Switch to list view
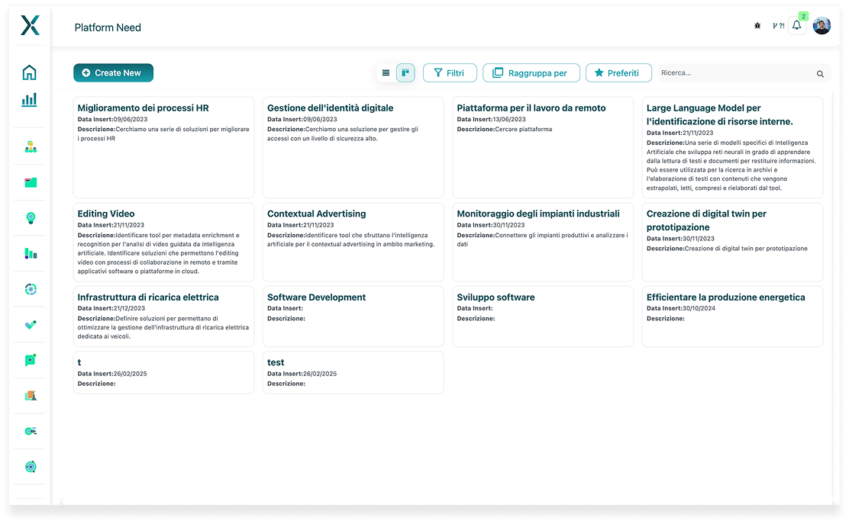The height and width of the screenshot is (524, 849). [386, 73]
